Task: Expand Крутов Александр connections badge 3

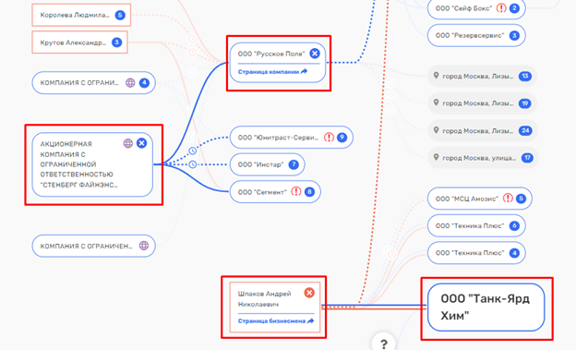Action: pos(116,42)
